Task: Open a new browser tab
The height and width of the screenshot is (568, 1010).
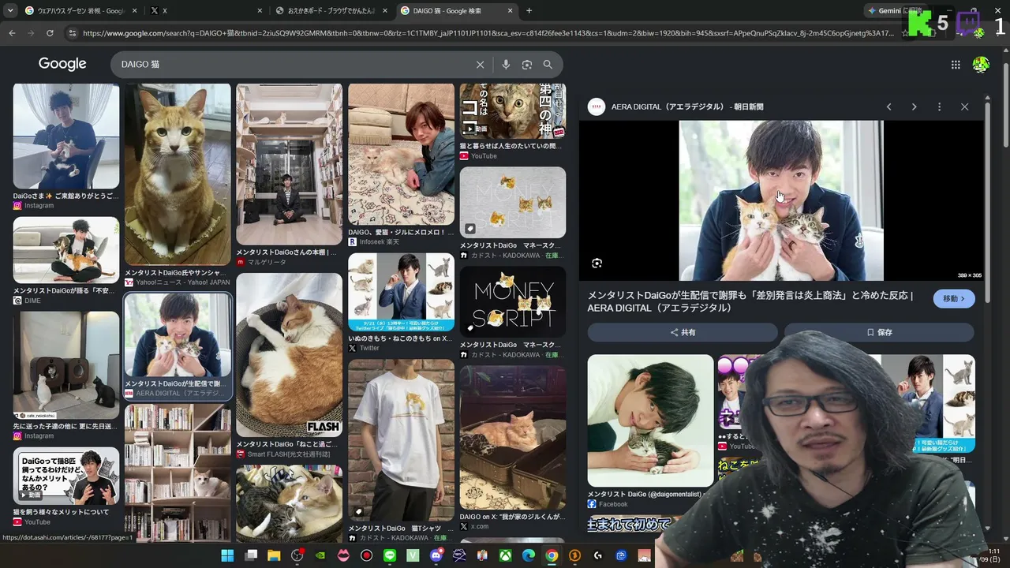Action: (529, 10)
